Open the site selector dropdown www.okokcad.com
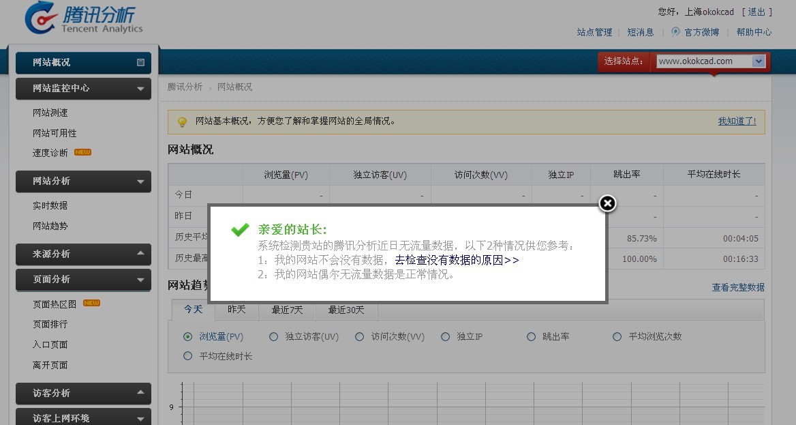 711,61
